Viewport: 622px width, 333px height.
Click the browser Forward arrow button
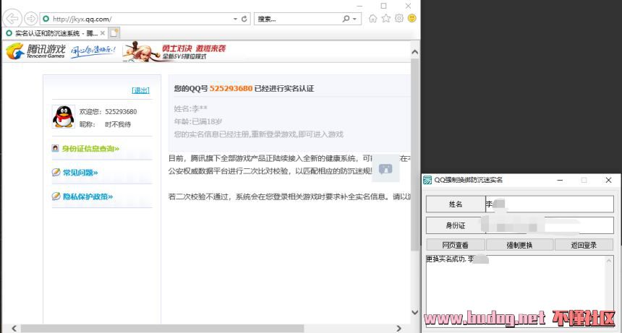[30, 18]
